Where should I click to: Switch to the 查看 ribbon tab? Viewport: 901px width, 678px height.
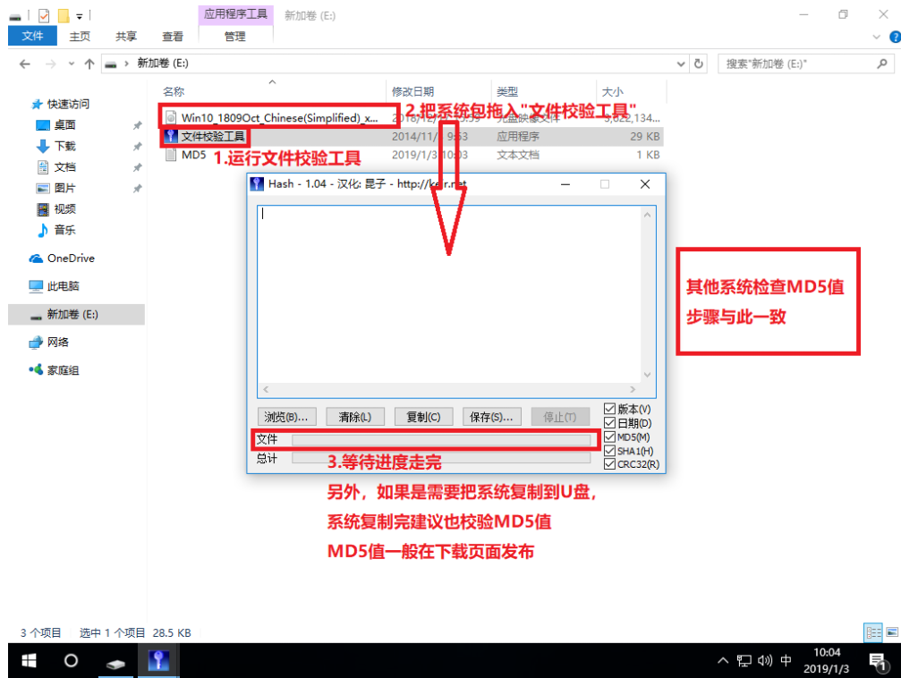(x=172, y=37)
